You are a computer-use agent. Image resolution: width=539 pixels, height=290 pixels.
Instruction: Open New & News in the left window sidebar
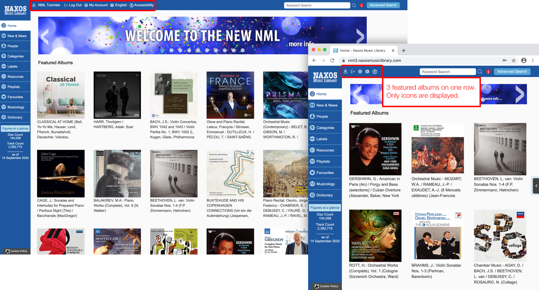click(15, 36)
